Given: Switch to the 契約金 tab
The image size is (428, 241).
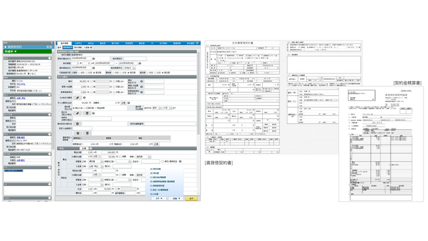Looking at the screenshot, I should [91, 43].
